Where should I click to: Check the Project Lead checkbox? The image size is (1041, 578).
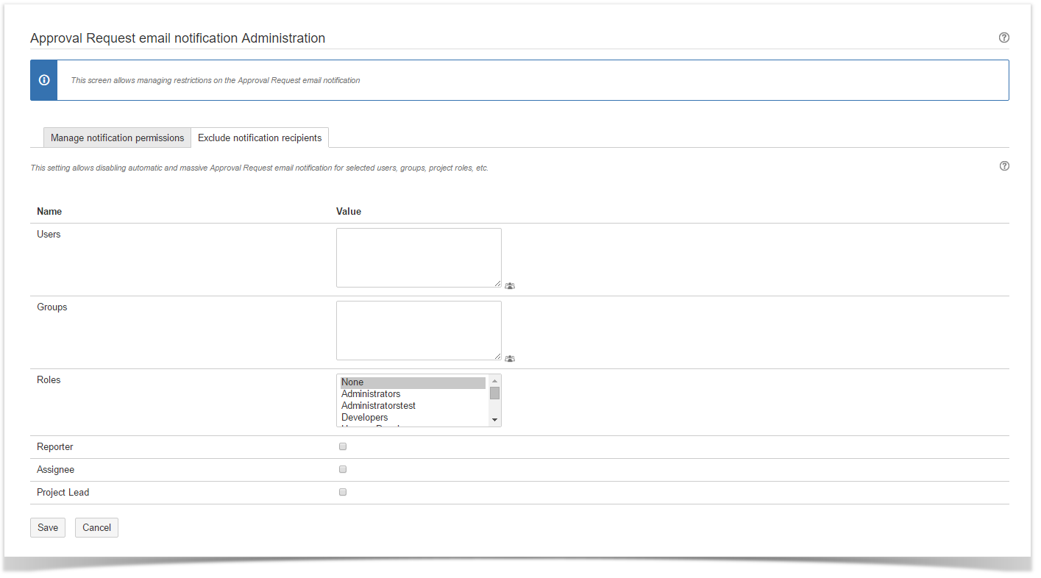pos(343,492)
